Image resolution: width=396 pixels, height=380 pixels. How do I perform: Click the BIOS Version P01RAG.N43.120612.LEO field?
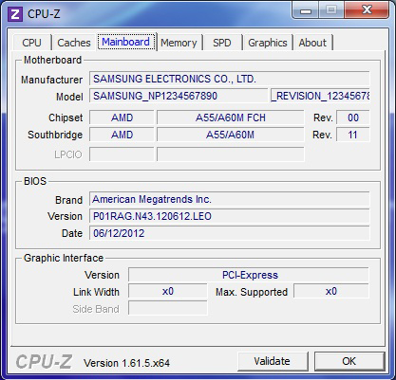pyautogui.click(x=230, y=216)
